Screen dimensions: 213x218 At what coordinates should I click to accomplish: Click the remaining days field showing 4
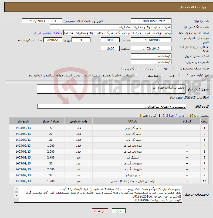point(81,40)
